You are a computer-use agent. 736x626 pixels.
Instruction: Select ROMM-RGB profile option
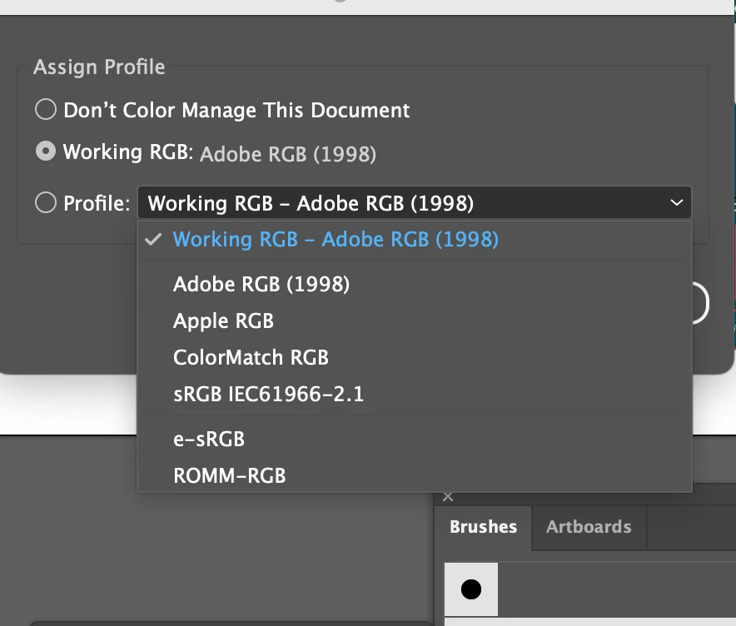point(229,476)
